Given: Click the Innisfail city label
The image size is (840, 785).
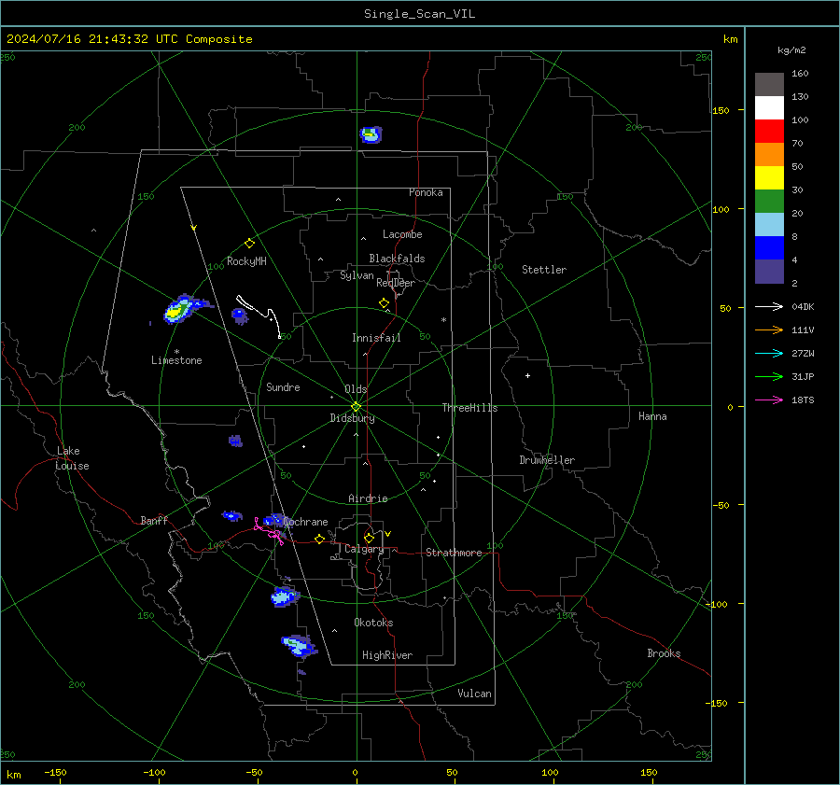Looking at the screenshot, I should (x=376, y=338).
